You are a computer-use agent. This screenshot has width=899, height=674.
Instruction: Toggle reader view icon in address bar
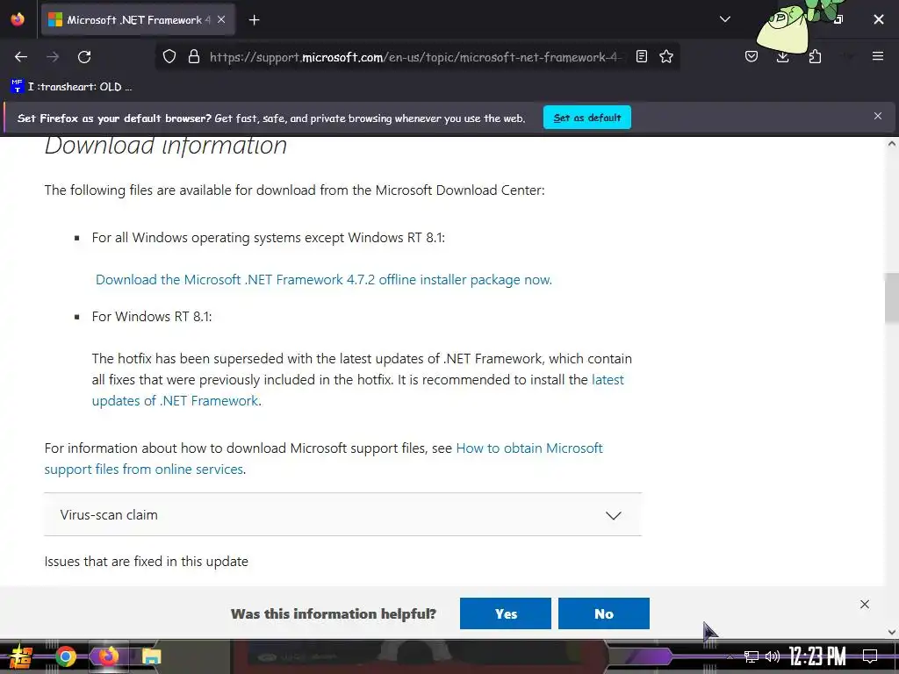pyautogui.click(x=642, y=57)
